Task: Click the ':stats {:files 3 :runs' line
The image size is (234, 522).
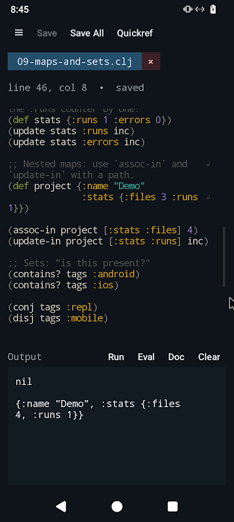Action: tap(140, 197)
